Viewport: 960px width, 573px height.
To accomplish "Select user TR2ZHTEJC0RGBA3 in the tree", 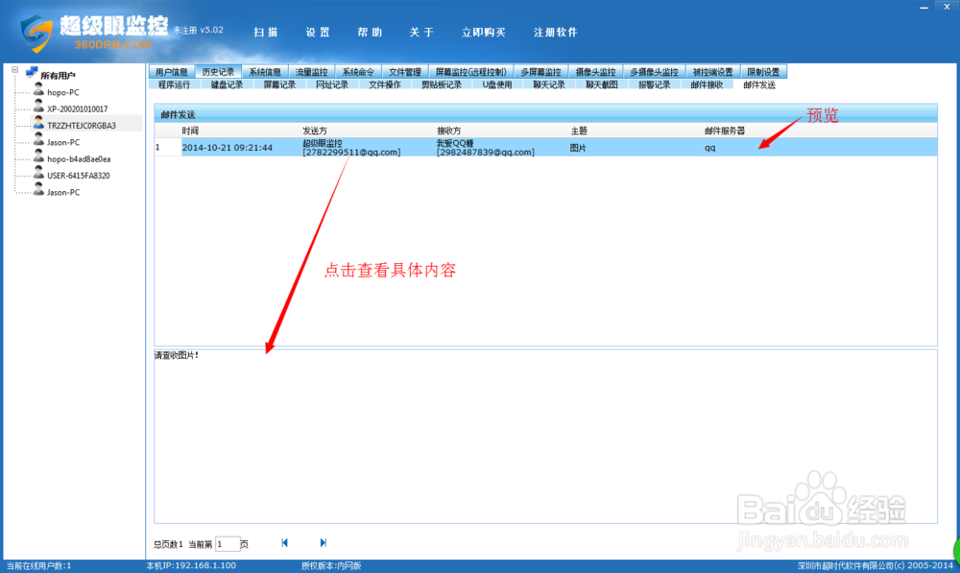I will (x=82, y=126).
